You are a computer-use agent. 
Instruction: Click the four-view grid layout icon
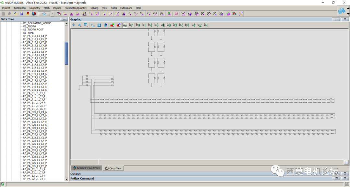pyautogui.click(x=99, y=25)
